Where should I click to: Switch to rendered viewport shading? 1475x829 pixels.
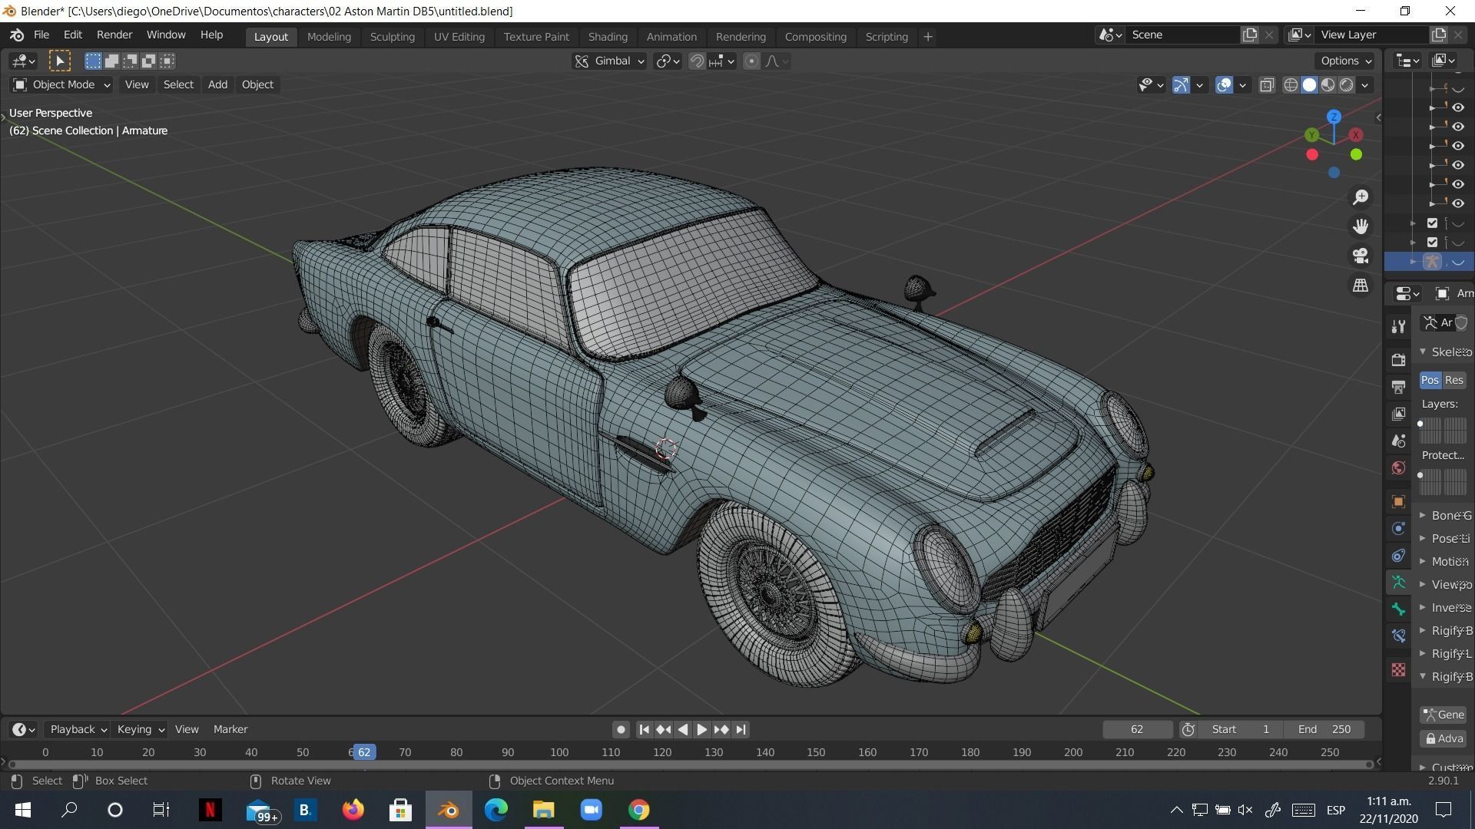(1347, 84)
